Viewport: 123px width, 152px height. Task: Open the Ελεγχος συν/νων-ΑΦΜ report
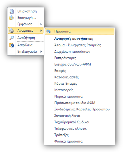pos(73,64)
